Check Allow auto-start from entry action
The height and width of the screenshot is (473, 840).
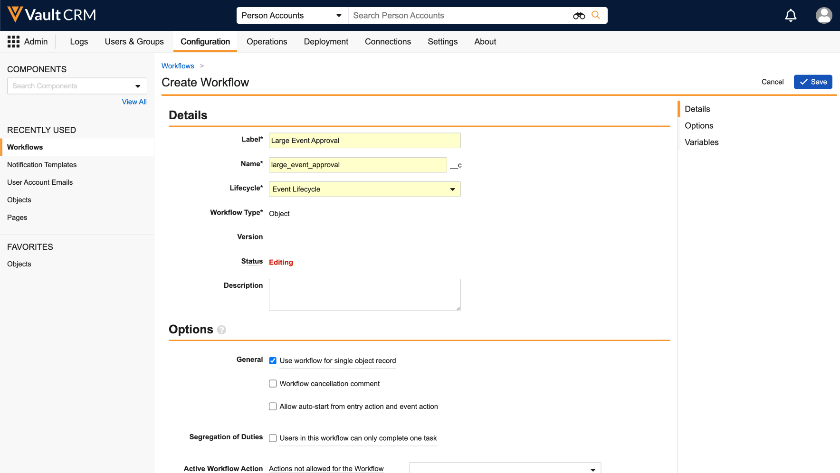273,407
